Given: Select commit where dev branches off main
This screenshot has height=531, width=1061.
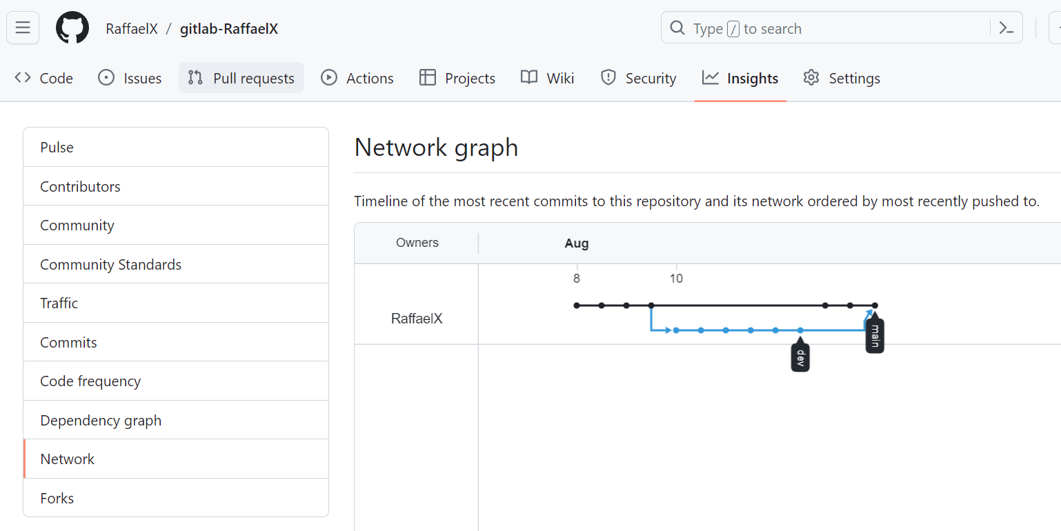Looking at the screenshot, I should (x=651, y=305).
